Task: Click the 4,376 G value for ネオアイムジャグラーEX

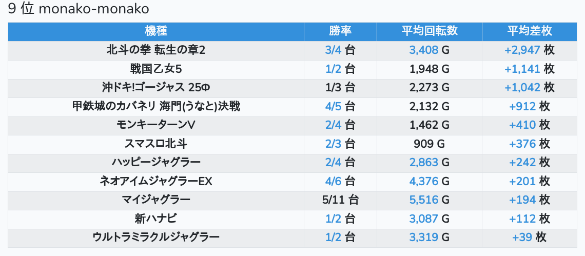Action: [x=430, y=182]
